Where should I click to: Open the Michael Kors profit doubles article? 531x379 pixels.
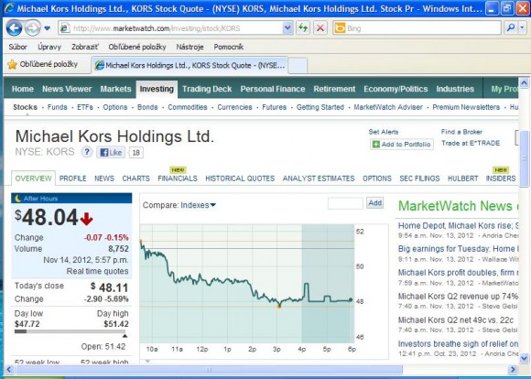[458, 273]
